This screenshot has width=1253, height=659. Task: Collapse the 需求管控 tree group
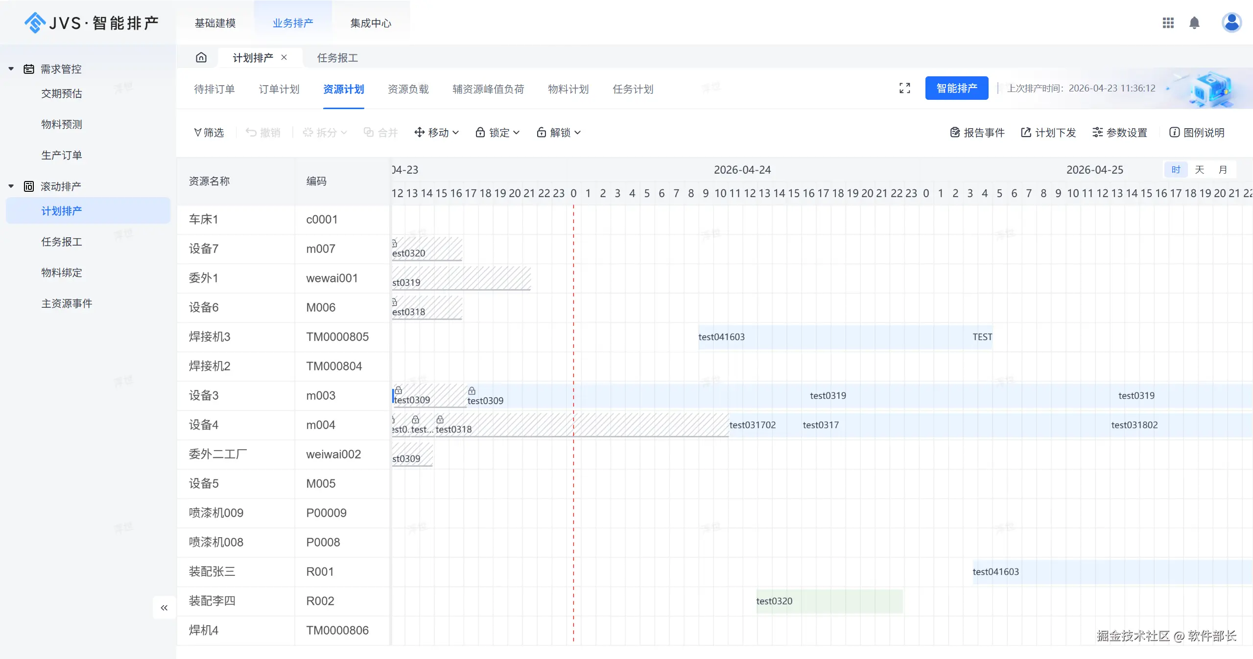[11, 69]
